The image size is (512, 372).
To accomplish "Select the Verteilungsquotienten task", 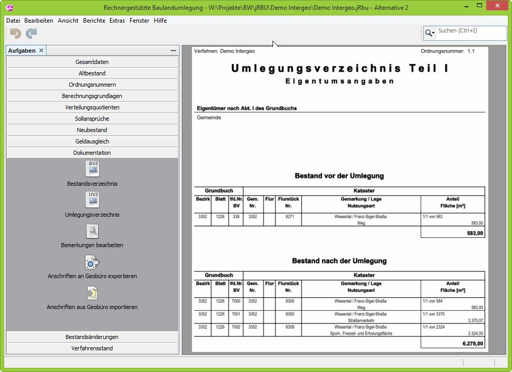I will click(x=91, y=107).
